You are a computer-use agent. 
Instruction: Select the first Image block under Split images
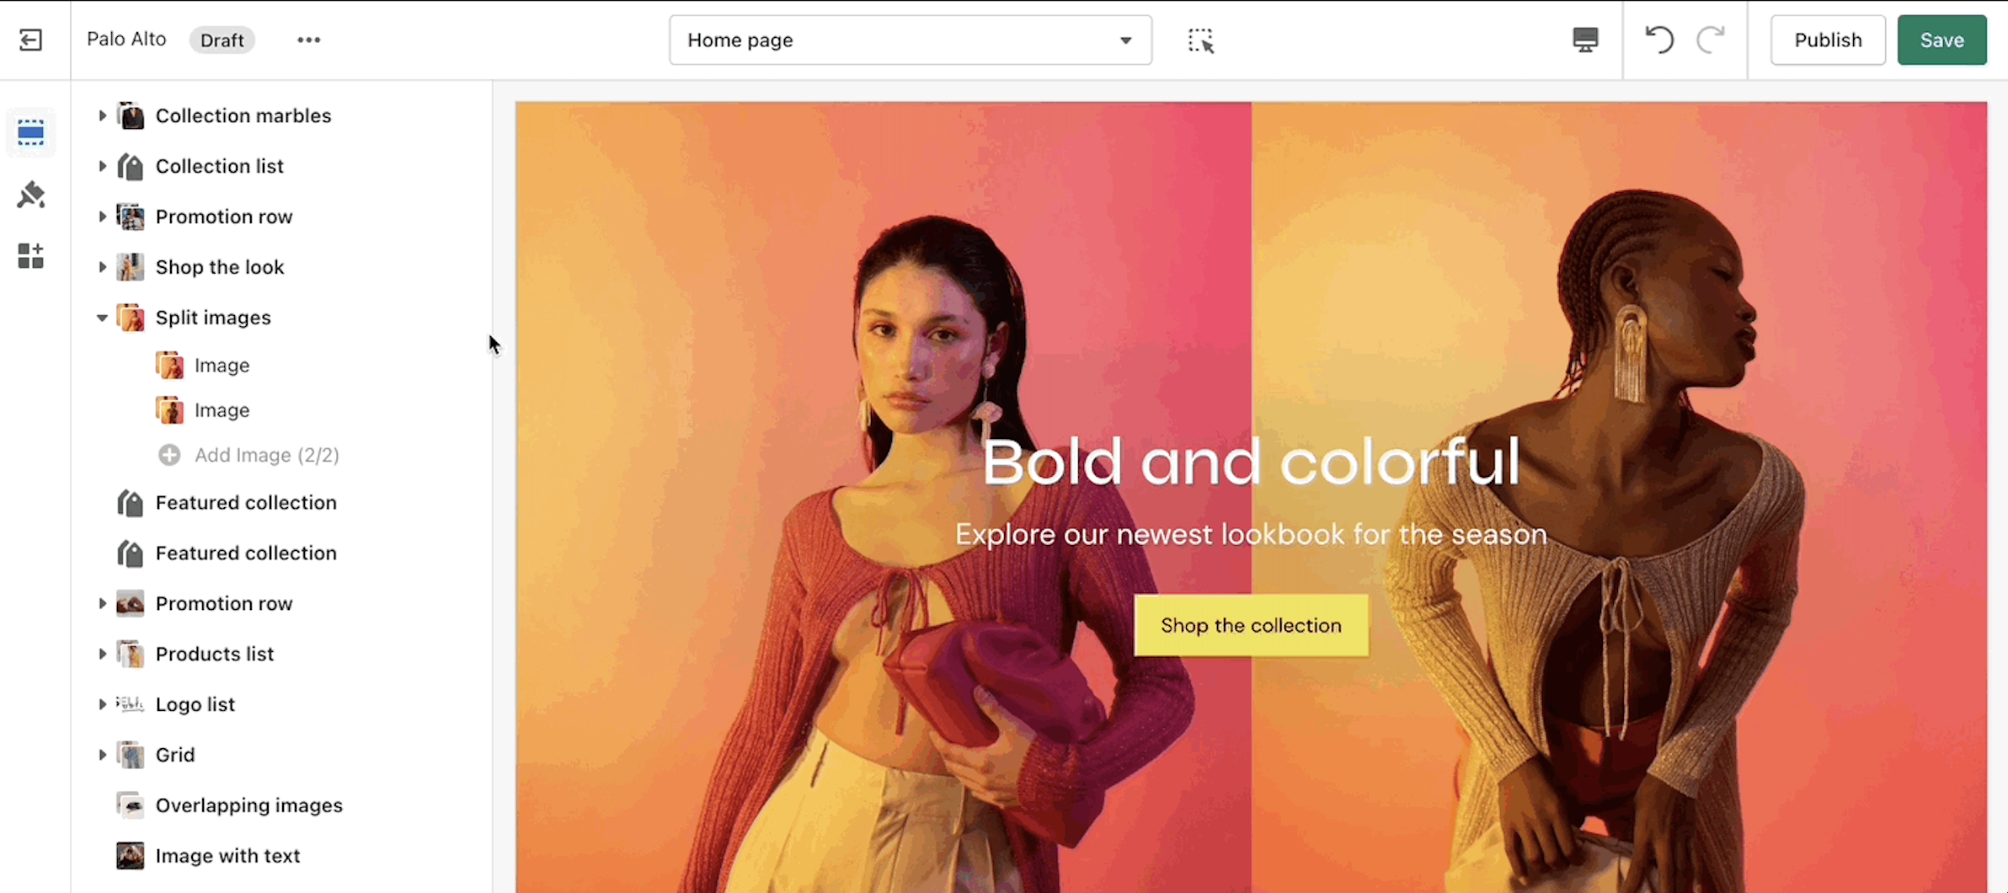pos(222,365)
